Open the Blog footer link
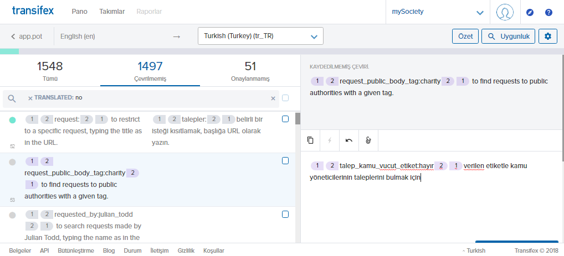The height and width of the screenshot is (256, 564). 109,250
